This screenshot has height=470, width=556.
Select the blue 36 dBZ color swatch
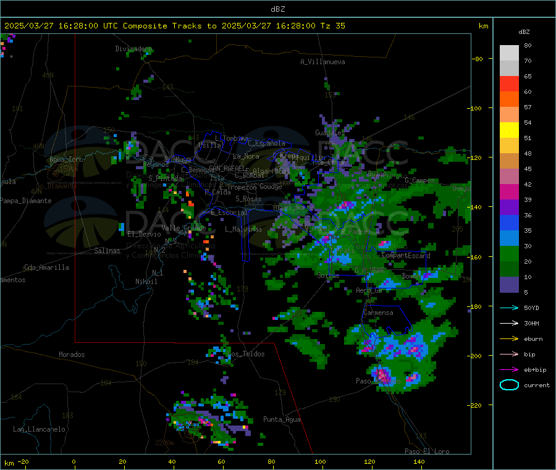tap(509, 222)
